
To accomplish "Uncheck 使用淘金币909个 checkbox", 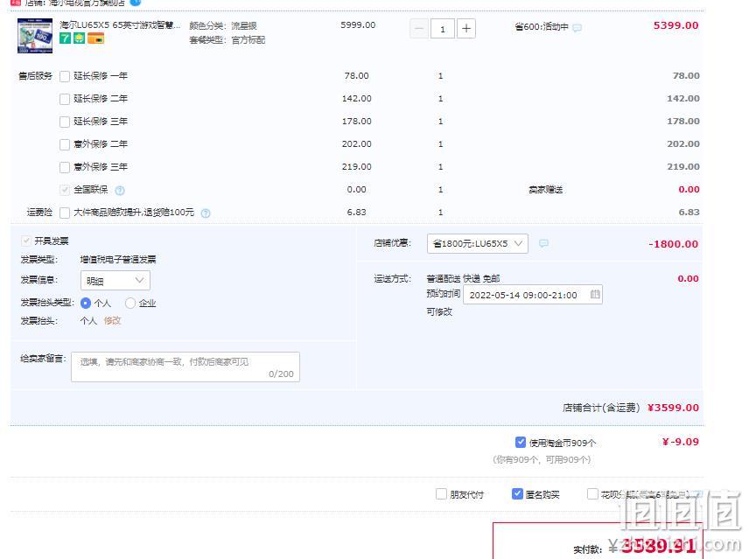I will coord(521,442).
